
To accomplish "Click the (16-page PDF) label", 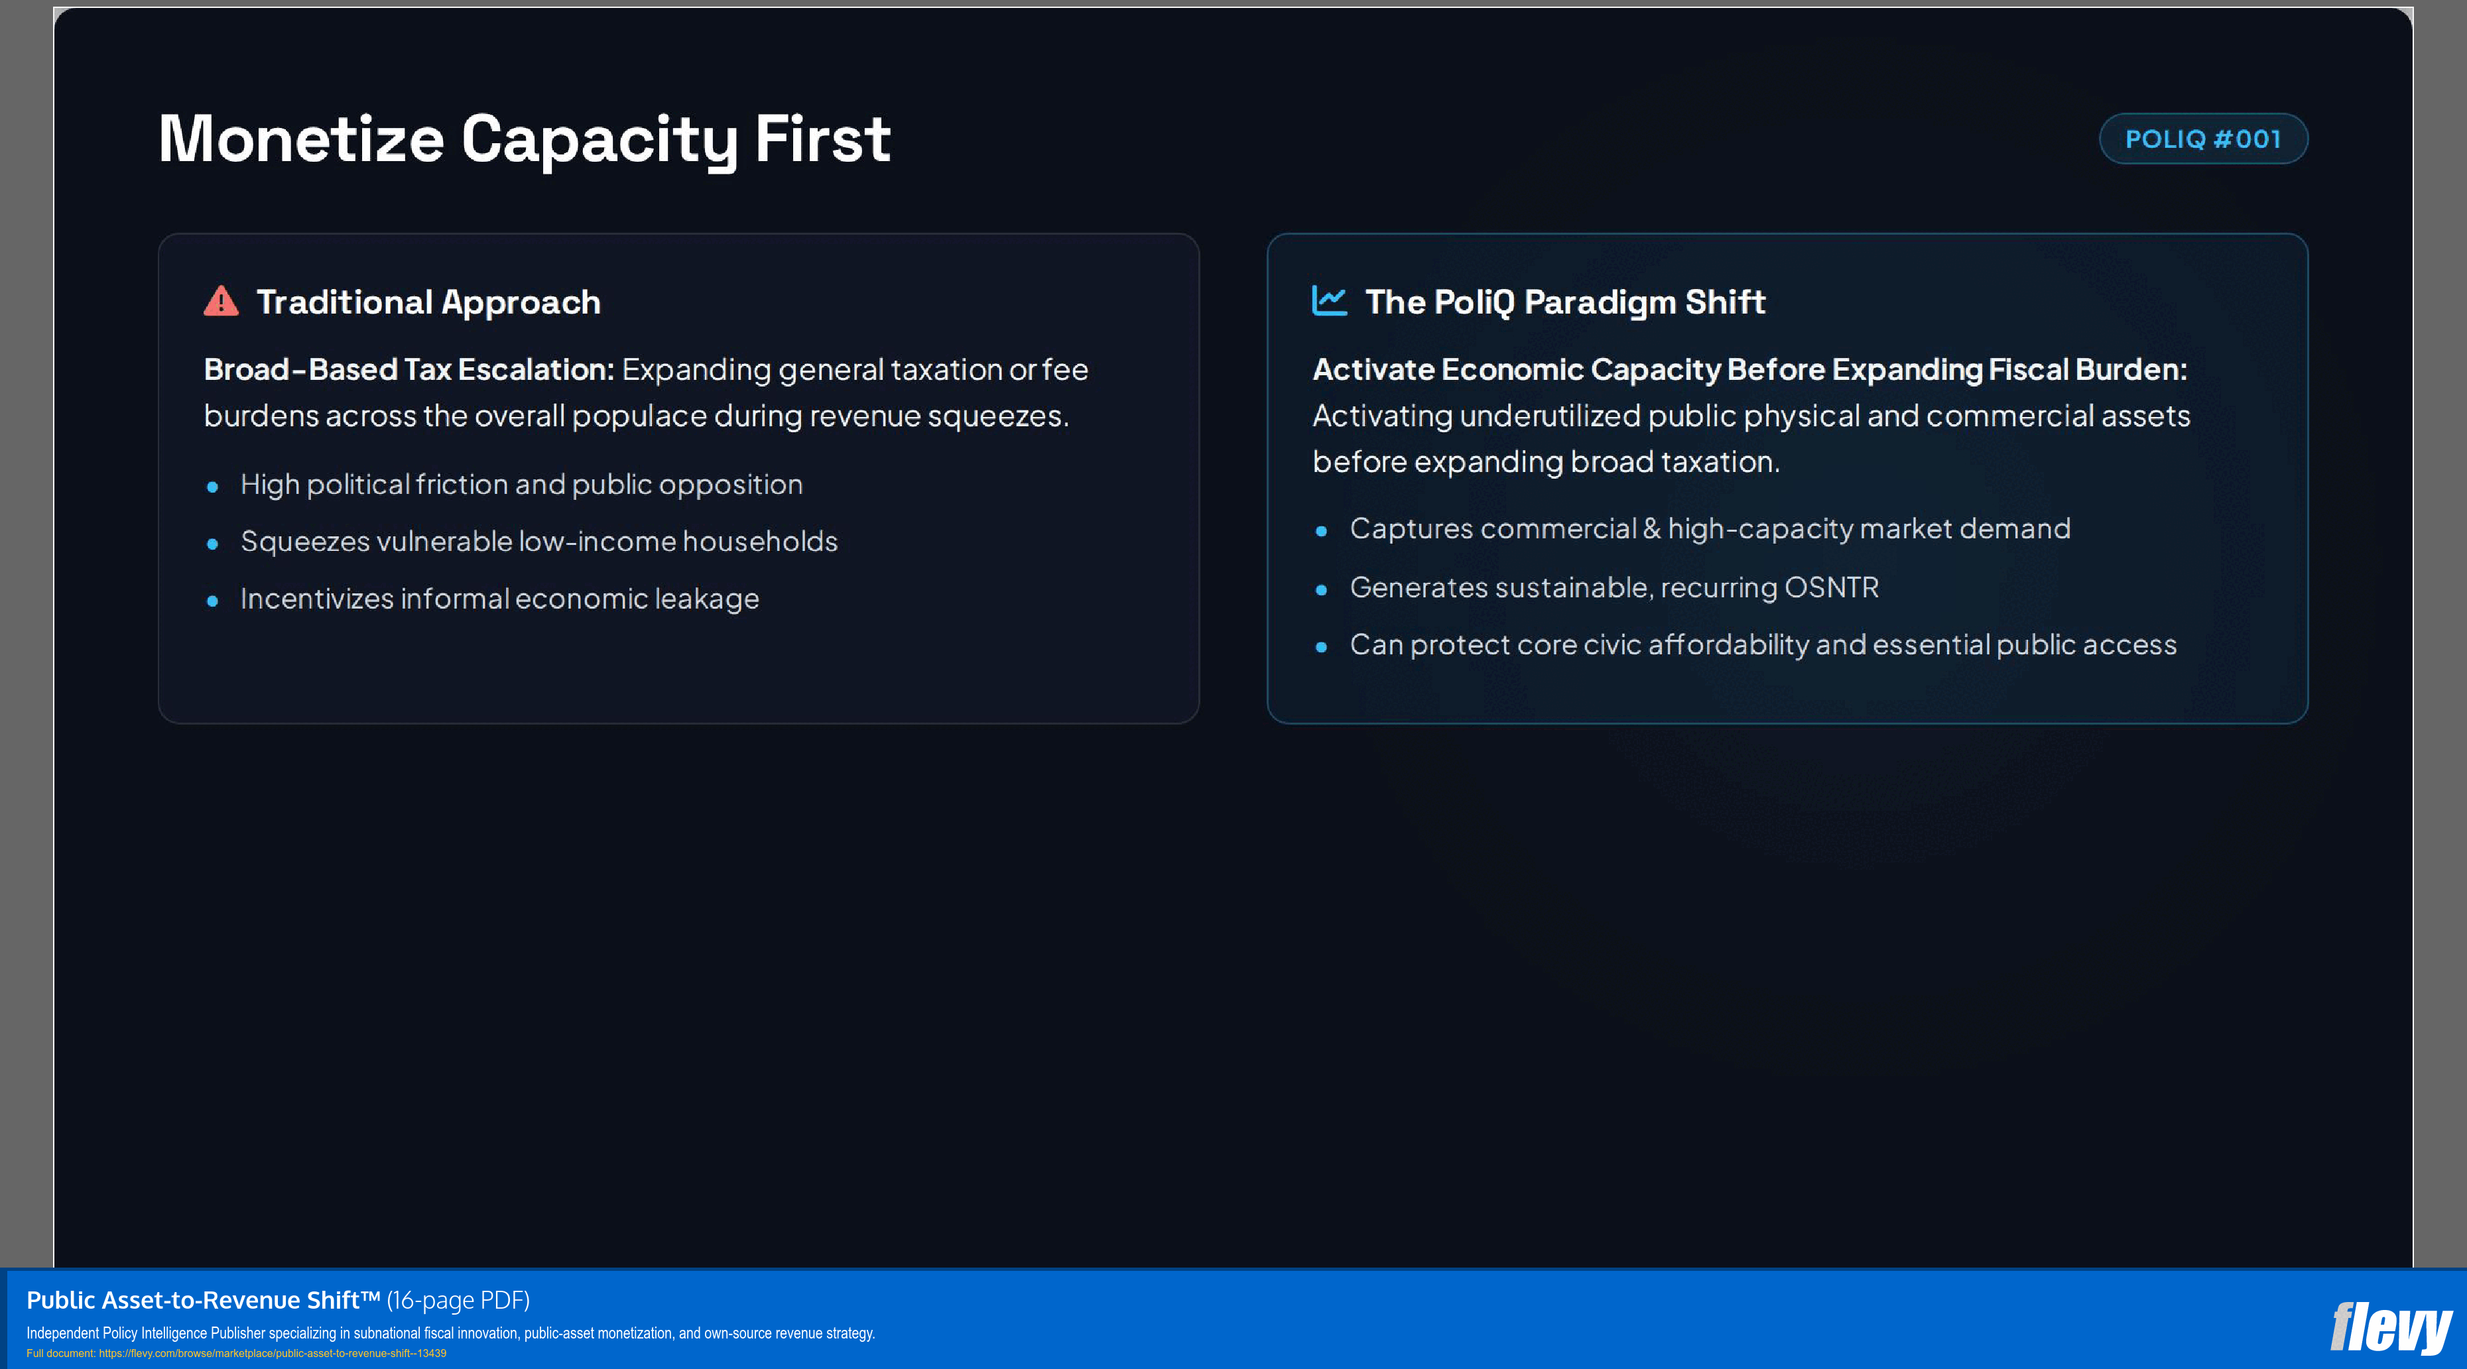I will (458, 1300).
